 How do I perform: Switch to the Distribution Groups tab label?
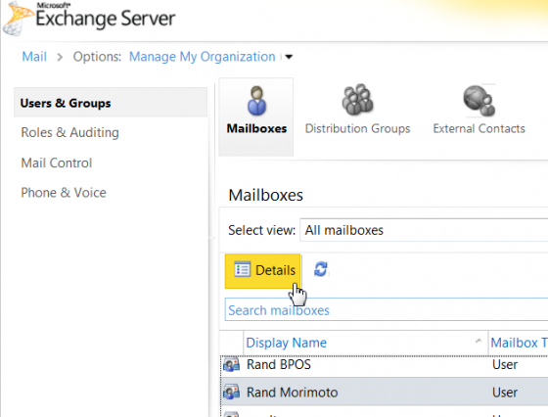[x=357, y=128]
